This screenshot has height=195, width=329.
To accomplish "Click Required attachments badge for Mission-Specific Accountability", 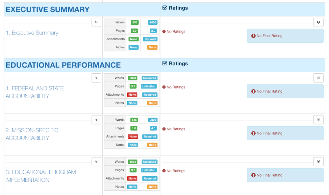I will click(x=150, y=136).
